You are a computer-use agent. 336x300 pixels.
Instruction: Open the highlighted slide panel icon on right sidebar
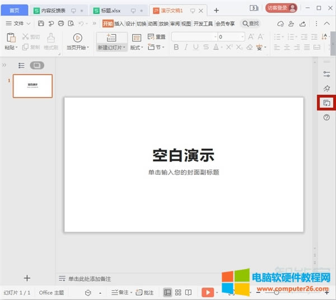coord(327,103)
